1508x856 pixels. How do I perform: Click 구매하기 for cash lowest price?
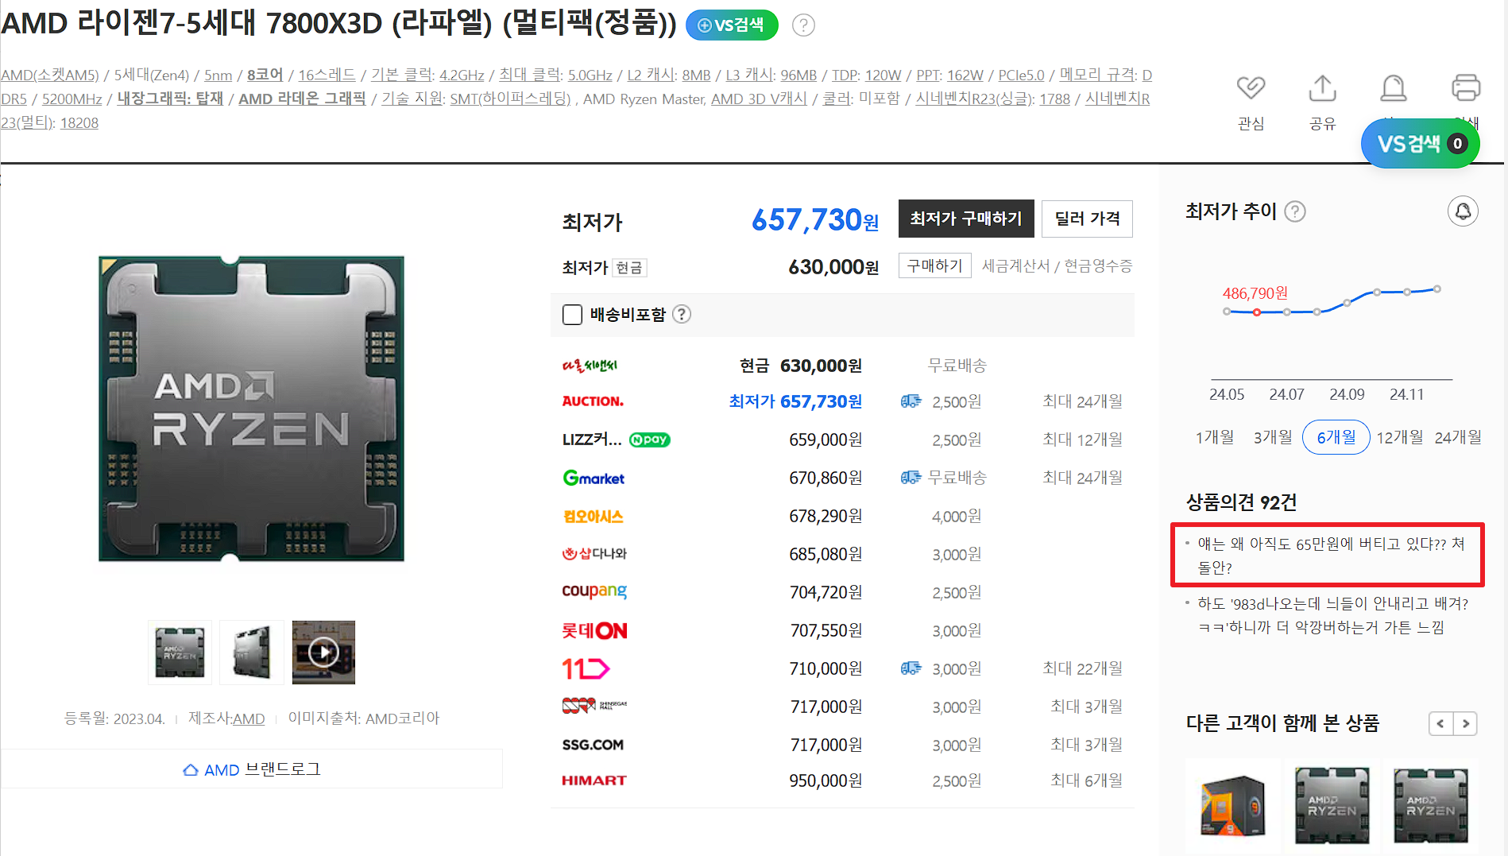coord(934,265)
